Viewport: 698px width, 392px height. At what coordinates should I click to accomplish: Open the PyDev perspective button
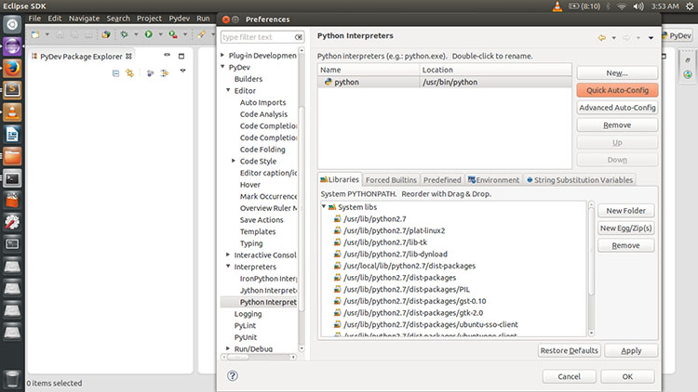pyautogui.click(x=677, y=36)
